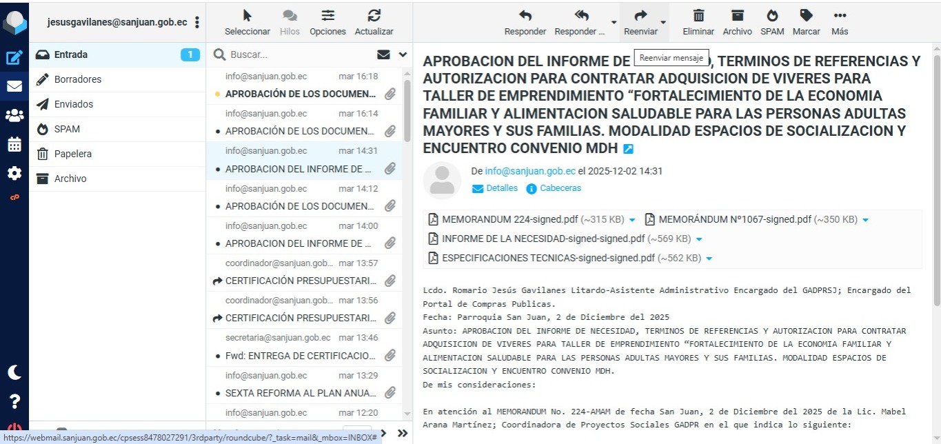
Task: Toggle dark mode moon icon
Action: tap(14, 372)
